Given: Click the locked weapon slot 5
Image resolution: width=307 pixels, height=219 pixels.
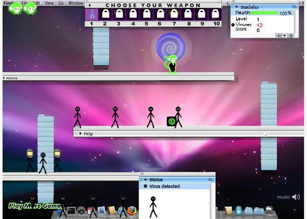Looking at the screenshot, I should (147, 14).
